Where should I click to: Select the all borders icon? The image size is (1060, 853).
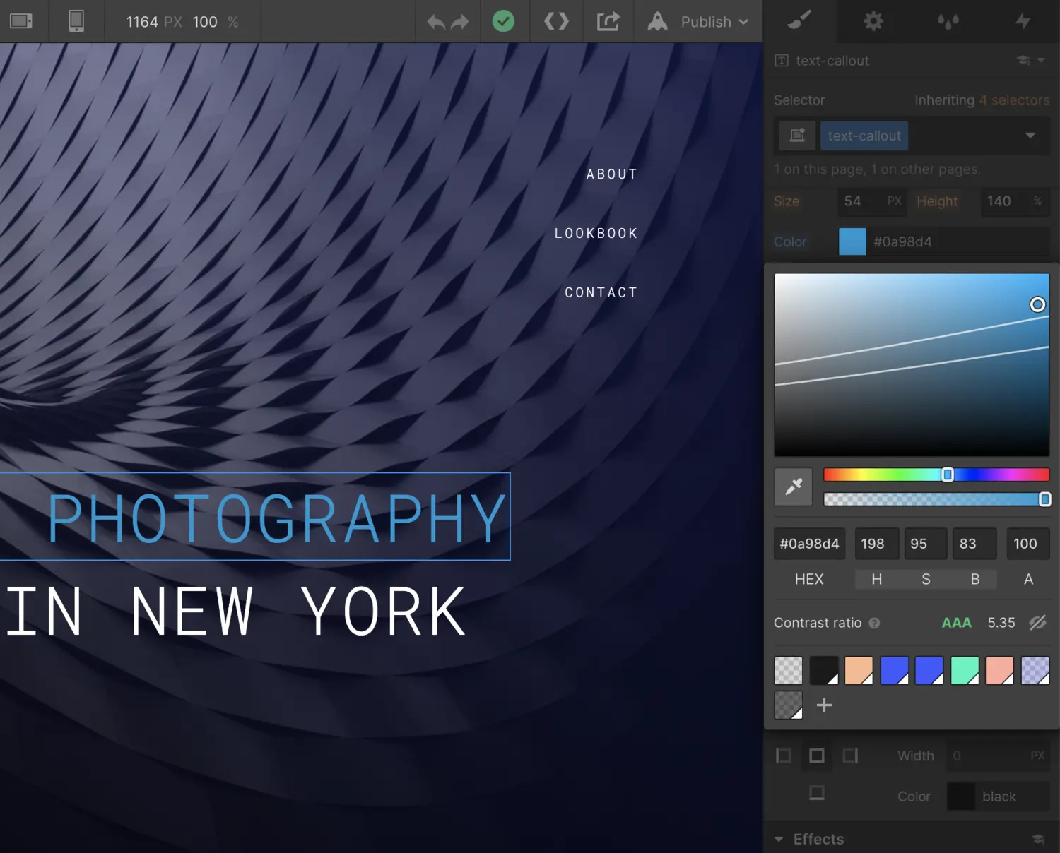pos(817,756)
